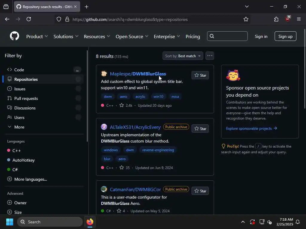Open the three-dot search options button
Screen dimensions: 306x229
tap(209, 56)
